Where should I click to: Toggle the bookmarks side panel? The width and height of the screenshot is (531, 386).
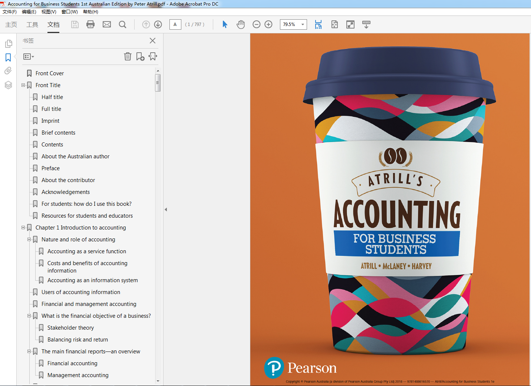(8, 57)
